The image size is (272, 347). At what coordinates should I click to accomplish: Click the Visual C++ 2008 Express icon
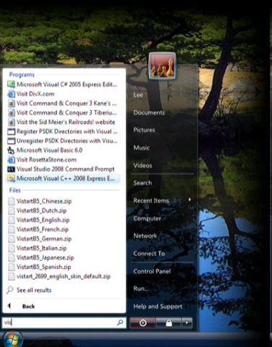(11, 179)
